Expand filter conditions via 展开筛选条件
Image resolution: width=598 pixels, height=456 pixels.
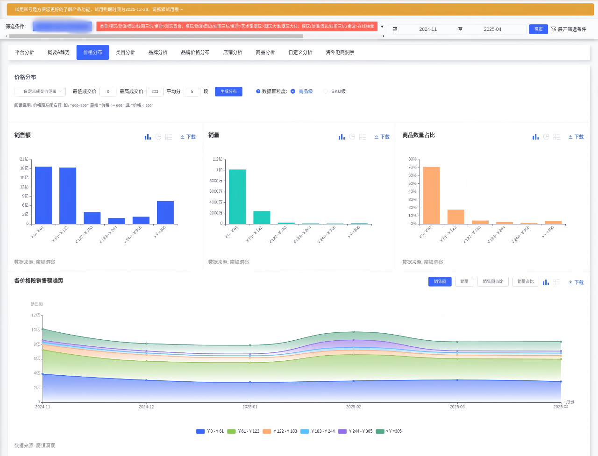(x=569, y=29)
